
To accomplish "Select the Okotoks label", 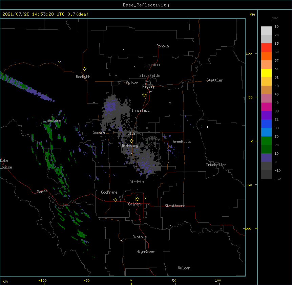I will tap(140, 237).
